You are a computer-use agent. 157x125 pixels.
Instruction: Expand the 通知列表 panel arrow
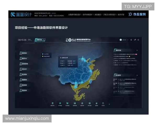click(x=137, y=50)
